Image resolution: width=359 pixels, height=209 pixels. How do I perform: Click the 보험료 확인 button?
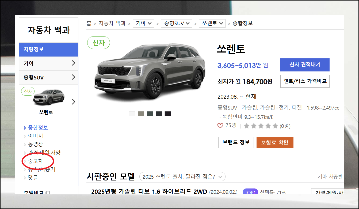(275, 142)
